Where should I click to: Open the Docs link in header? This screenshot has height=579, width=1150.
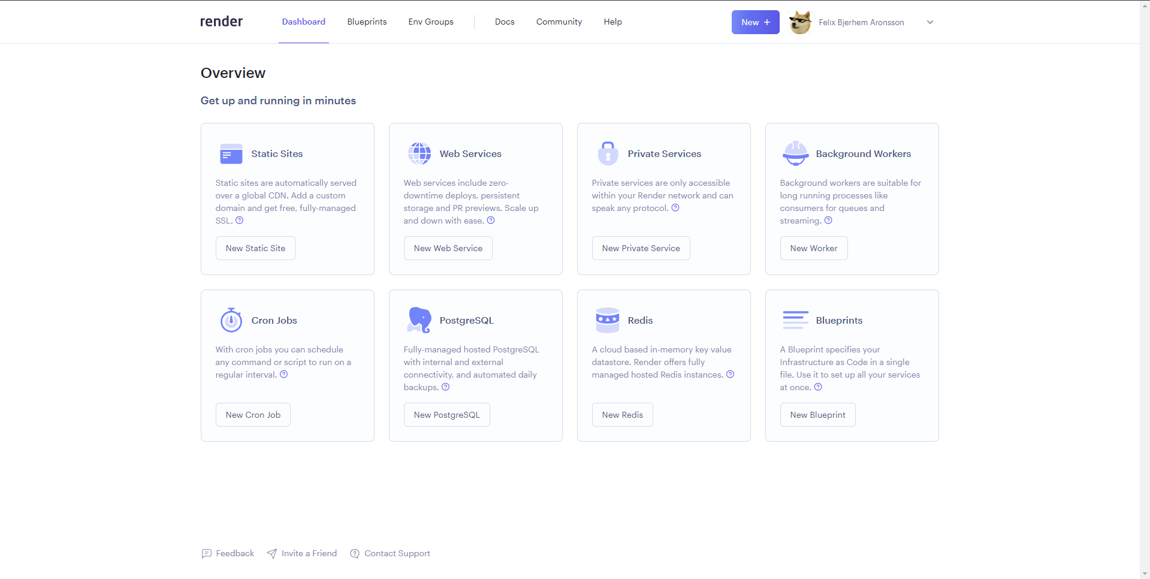coord(505,22)
